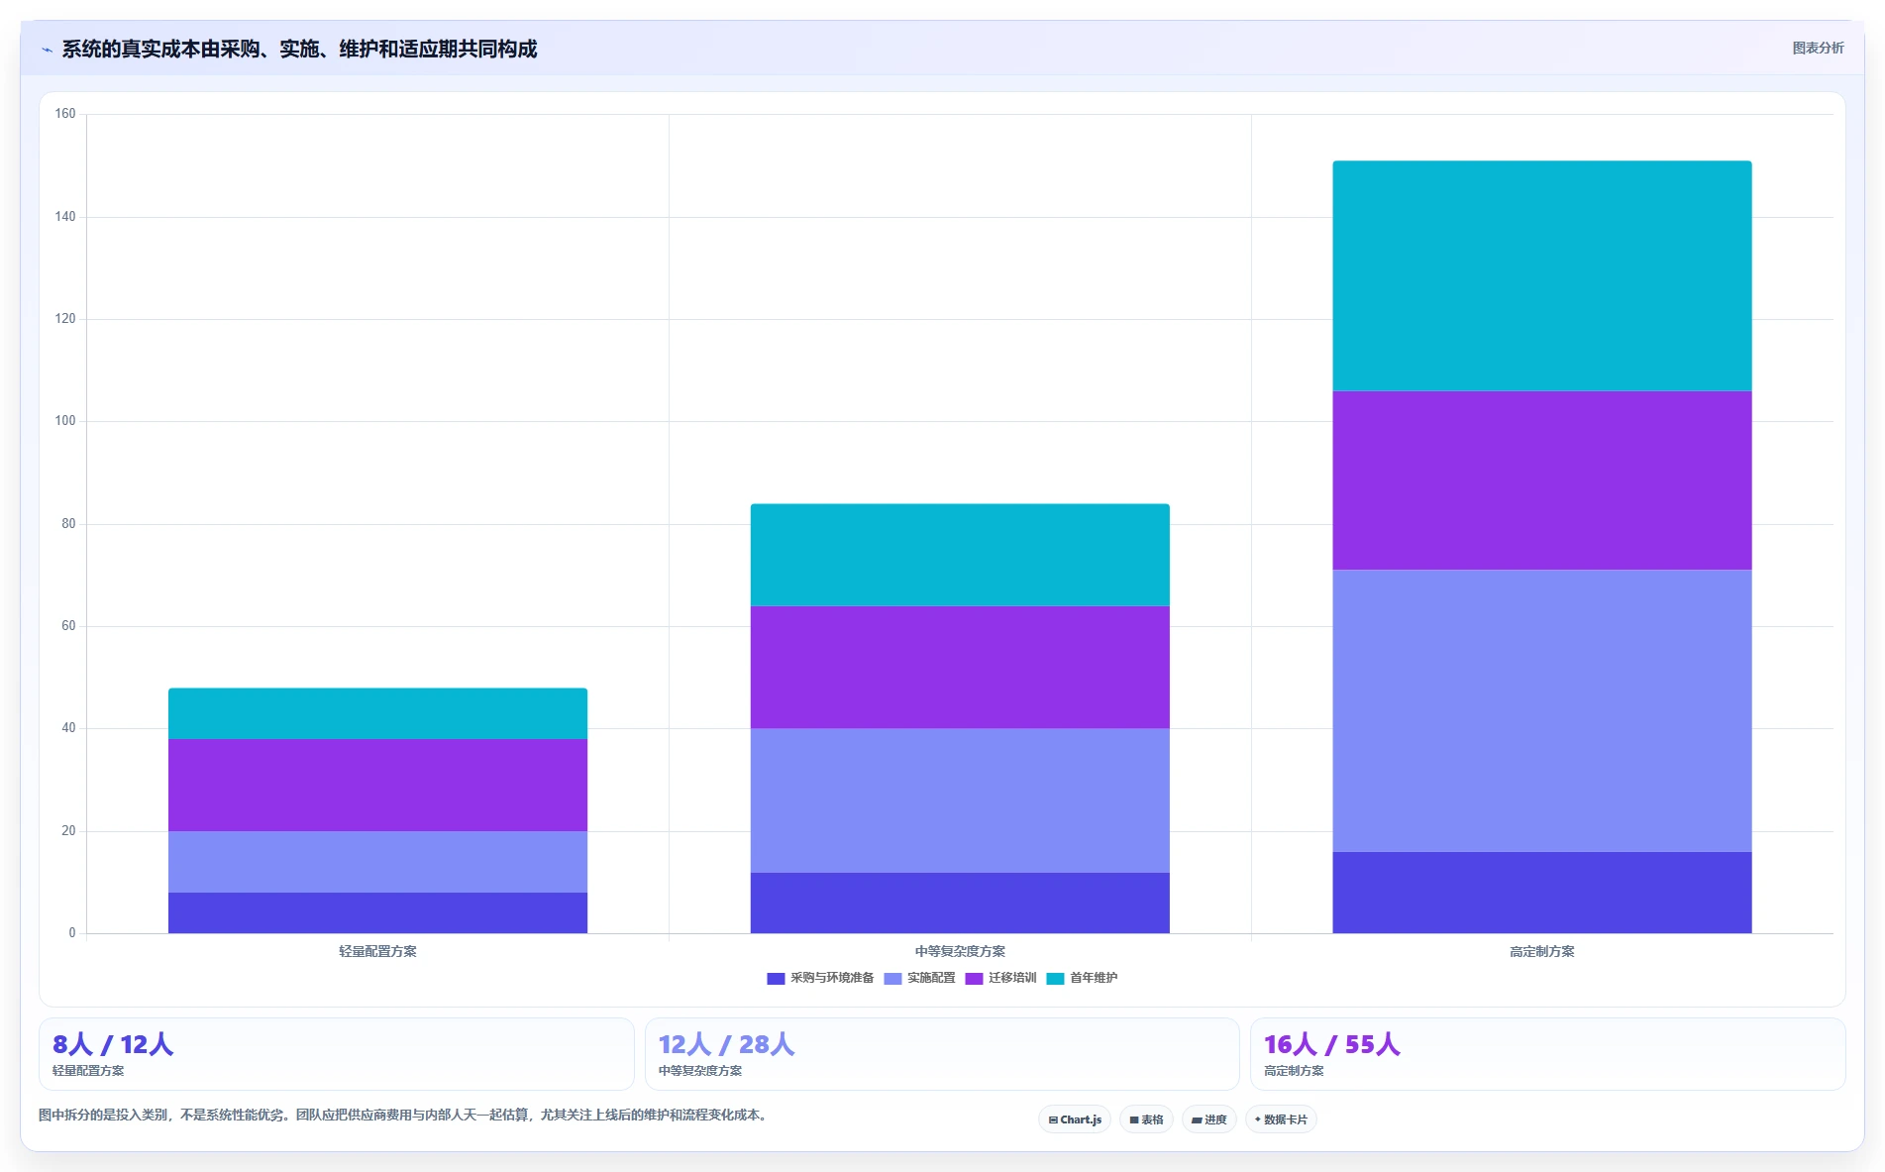Click the y-axis value 40

click(x=68, y=728)
